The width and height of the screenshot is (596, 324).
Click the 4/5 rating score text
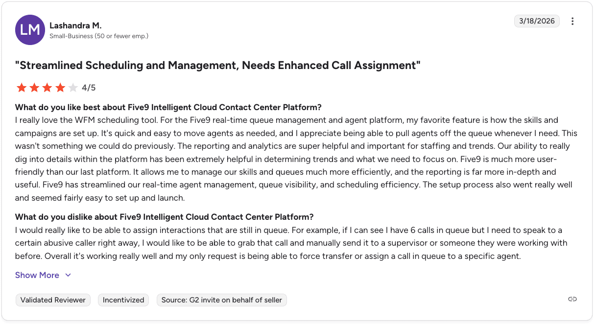(x=89, y=88)
